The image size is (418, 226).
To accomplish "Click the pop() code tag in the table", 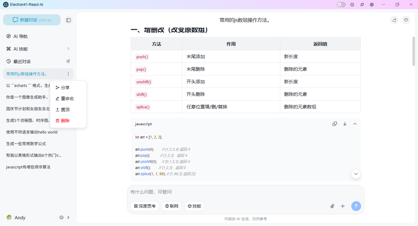I will [141, 69].
